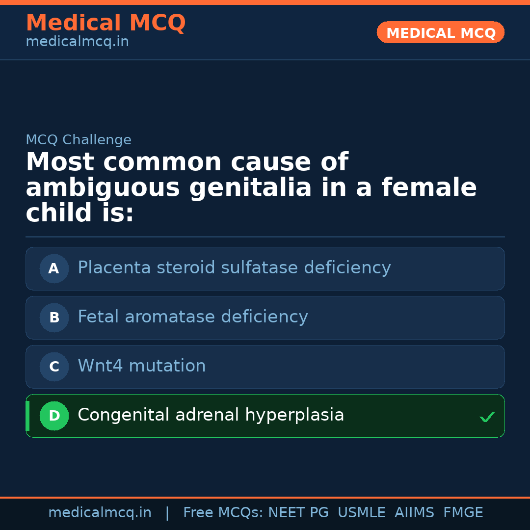Click "USMLE" in the footer

[361, 513]
